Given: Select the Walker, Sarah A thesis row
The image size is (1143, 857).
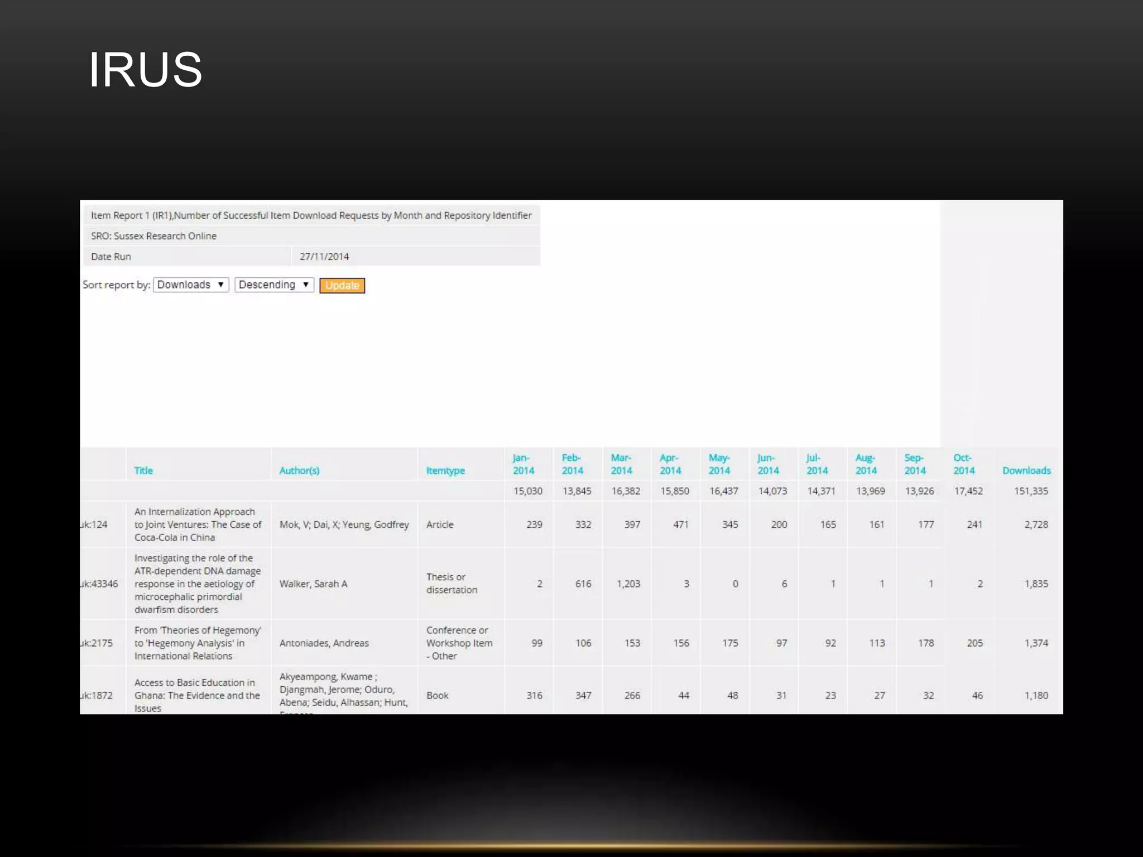Looking at the screenshot, I should coord(313,584).
